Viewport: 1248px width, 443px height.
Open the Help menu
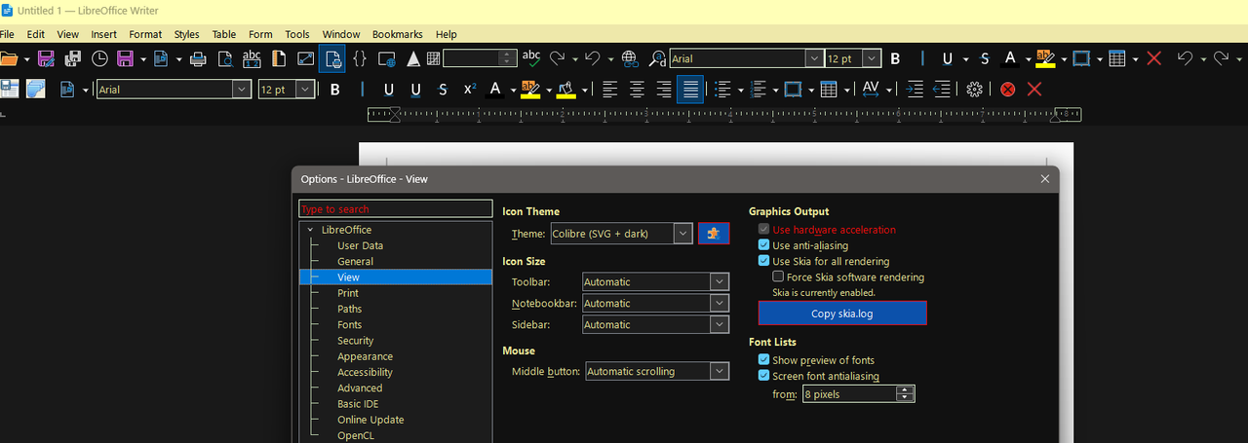(x=446, y=34)
